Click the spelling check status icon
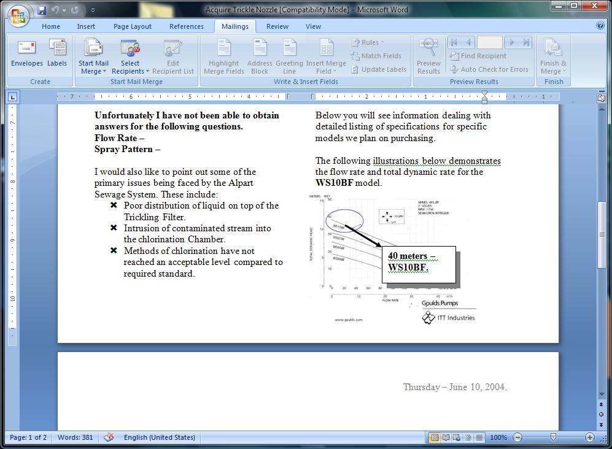 tap(109, 437)
